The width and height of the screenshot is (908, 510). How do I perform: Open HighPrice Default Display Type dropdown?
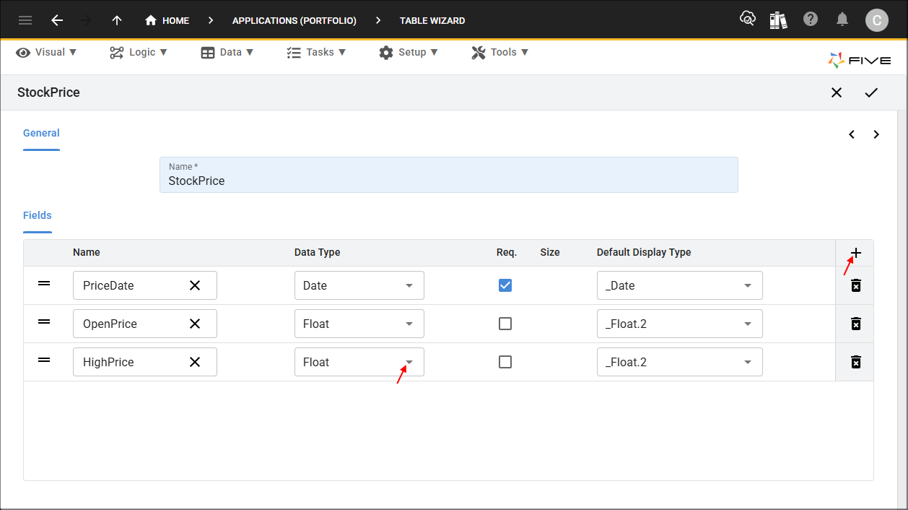pyautogui.click(x=680, y=362)
